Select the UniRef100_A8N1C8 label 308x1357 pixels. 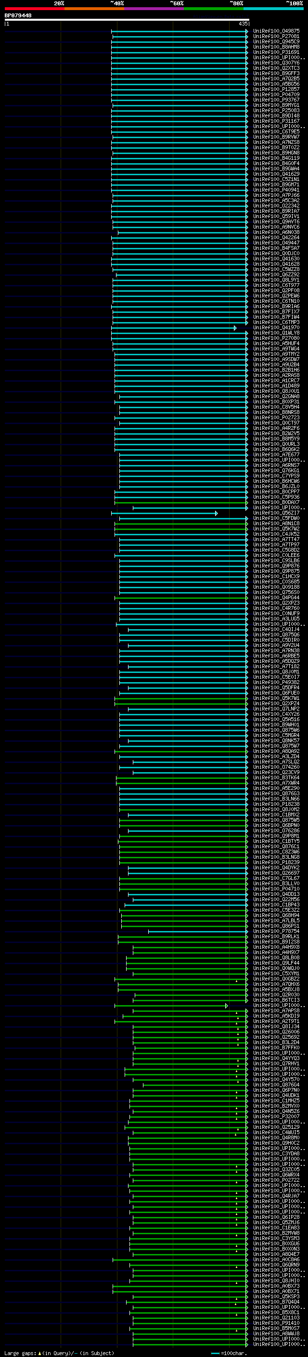pyautogui.click(x=276, y=524)
